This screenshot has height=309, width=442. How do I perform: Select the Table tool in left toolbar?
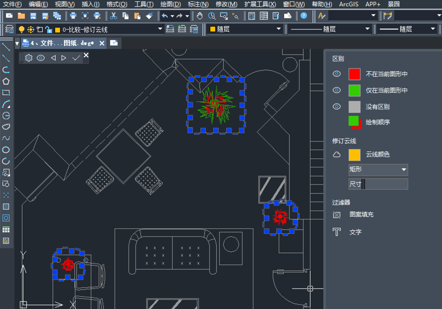point(6,230)
